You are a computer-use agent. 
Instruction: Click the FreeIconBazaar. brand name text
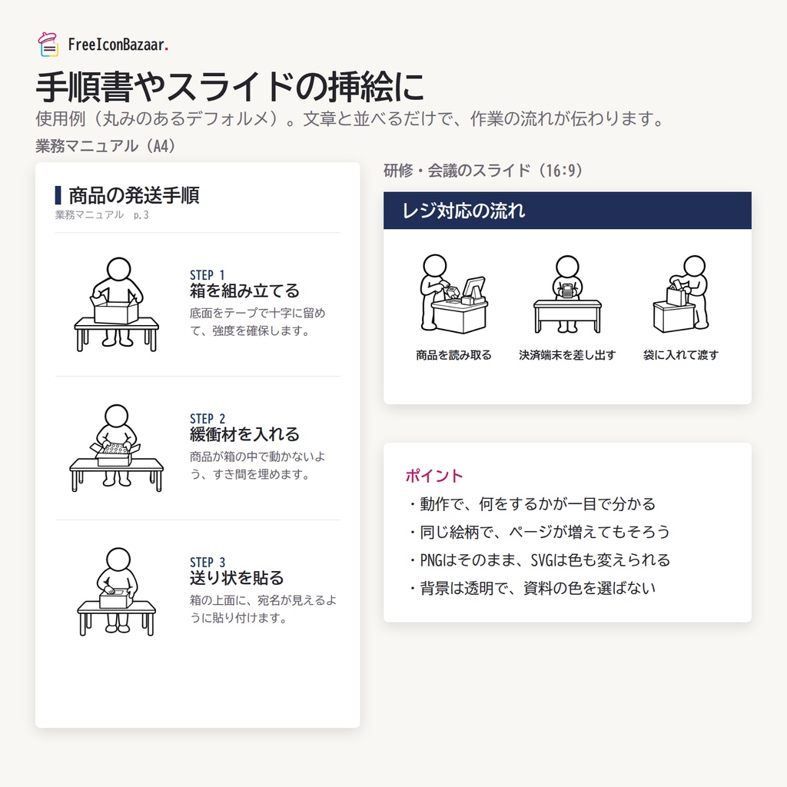[118, 45]
